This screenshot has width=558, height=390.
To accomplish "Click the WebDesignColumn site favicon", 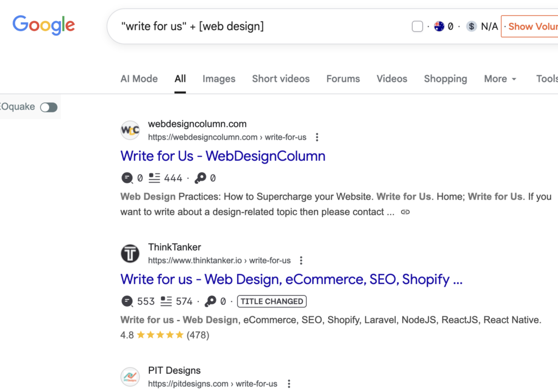I will tap(130, 131).
